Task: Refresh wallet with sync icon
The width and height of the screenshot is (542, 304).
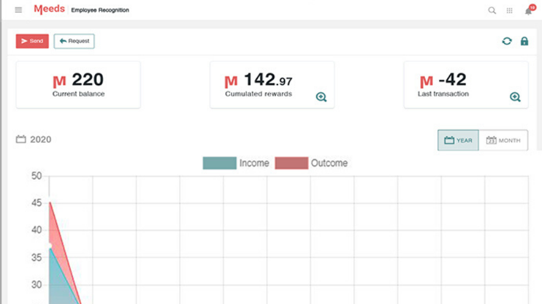Action: click(507, 41)
